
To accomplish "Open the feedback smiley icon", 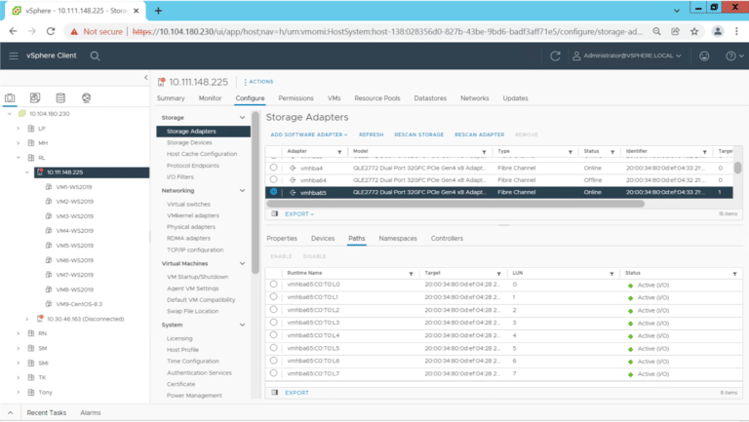I will [x=704, y=56].
